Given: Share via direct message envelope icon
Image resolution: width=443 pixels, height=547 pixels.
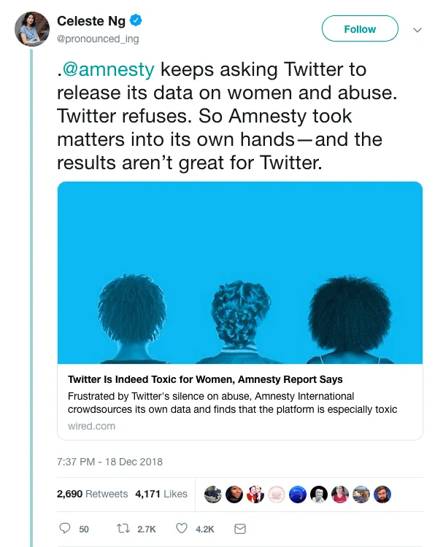Looking at the screenshot, I should [x=240, y=529].
